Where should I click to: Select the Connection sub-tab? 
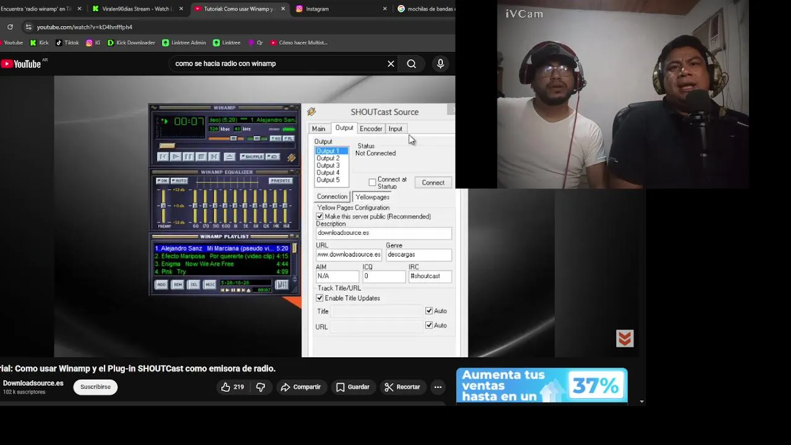[332, 197]
